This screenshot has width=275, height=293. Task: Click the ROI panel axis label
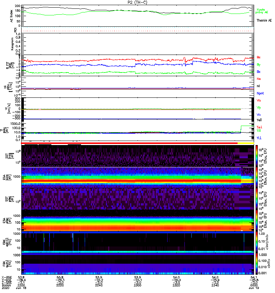coord(15,30)
